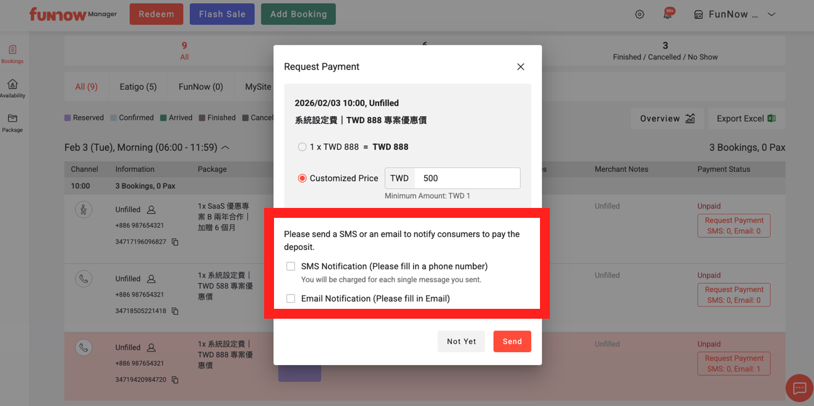The image size is (814, 406).
Task: Click the Send button
Action: [512, 342]
